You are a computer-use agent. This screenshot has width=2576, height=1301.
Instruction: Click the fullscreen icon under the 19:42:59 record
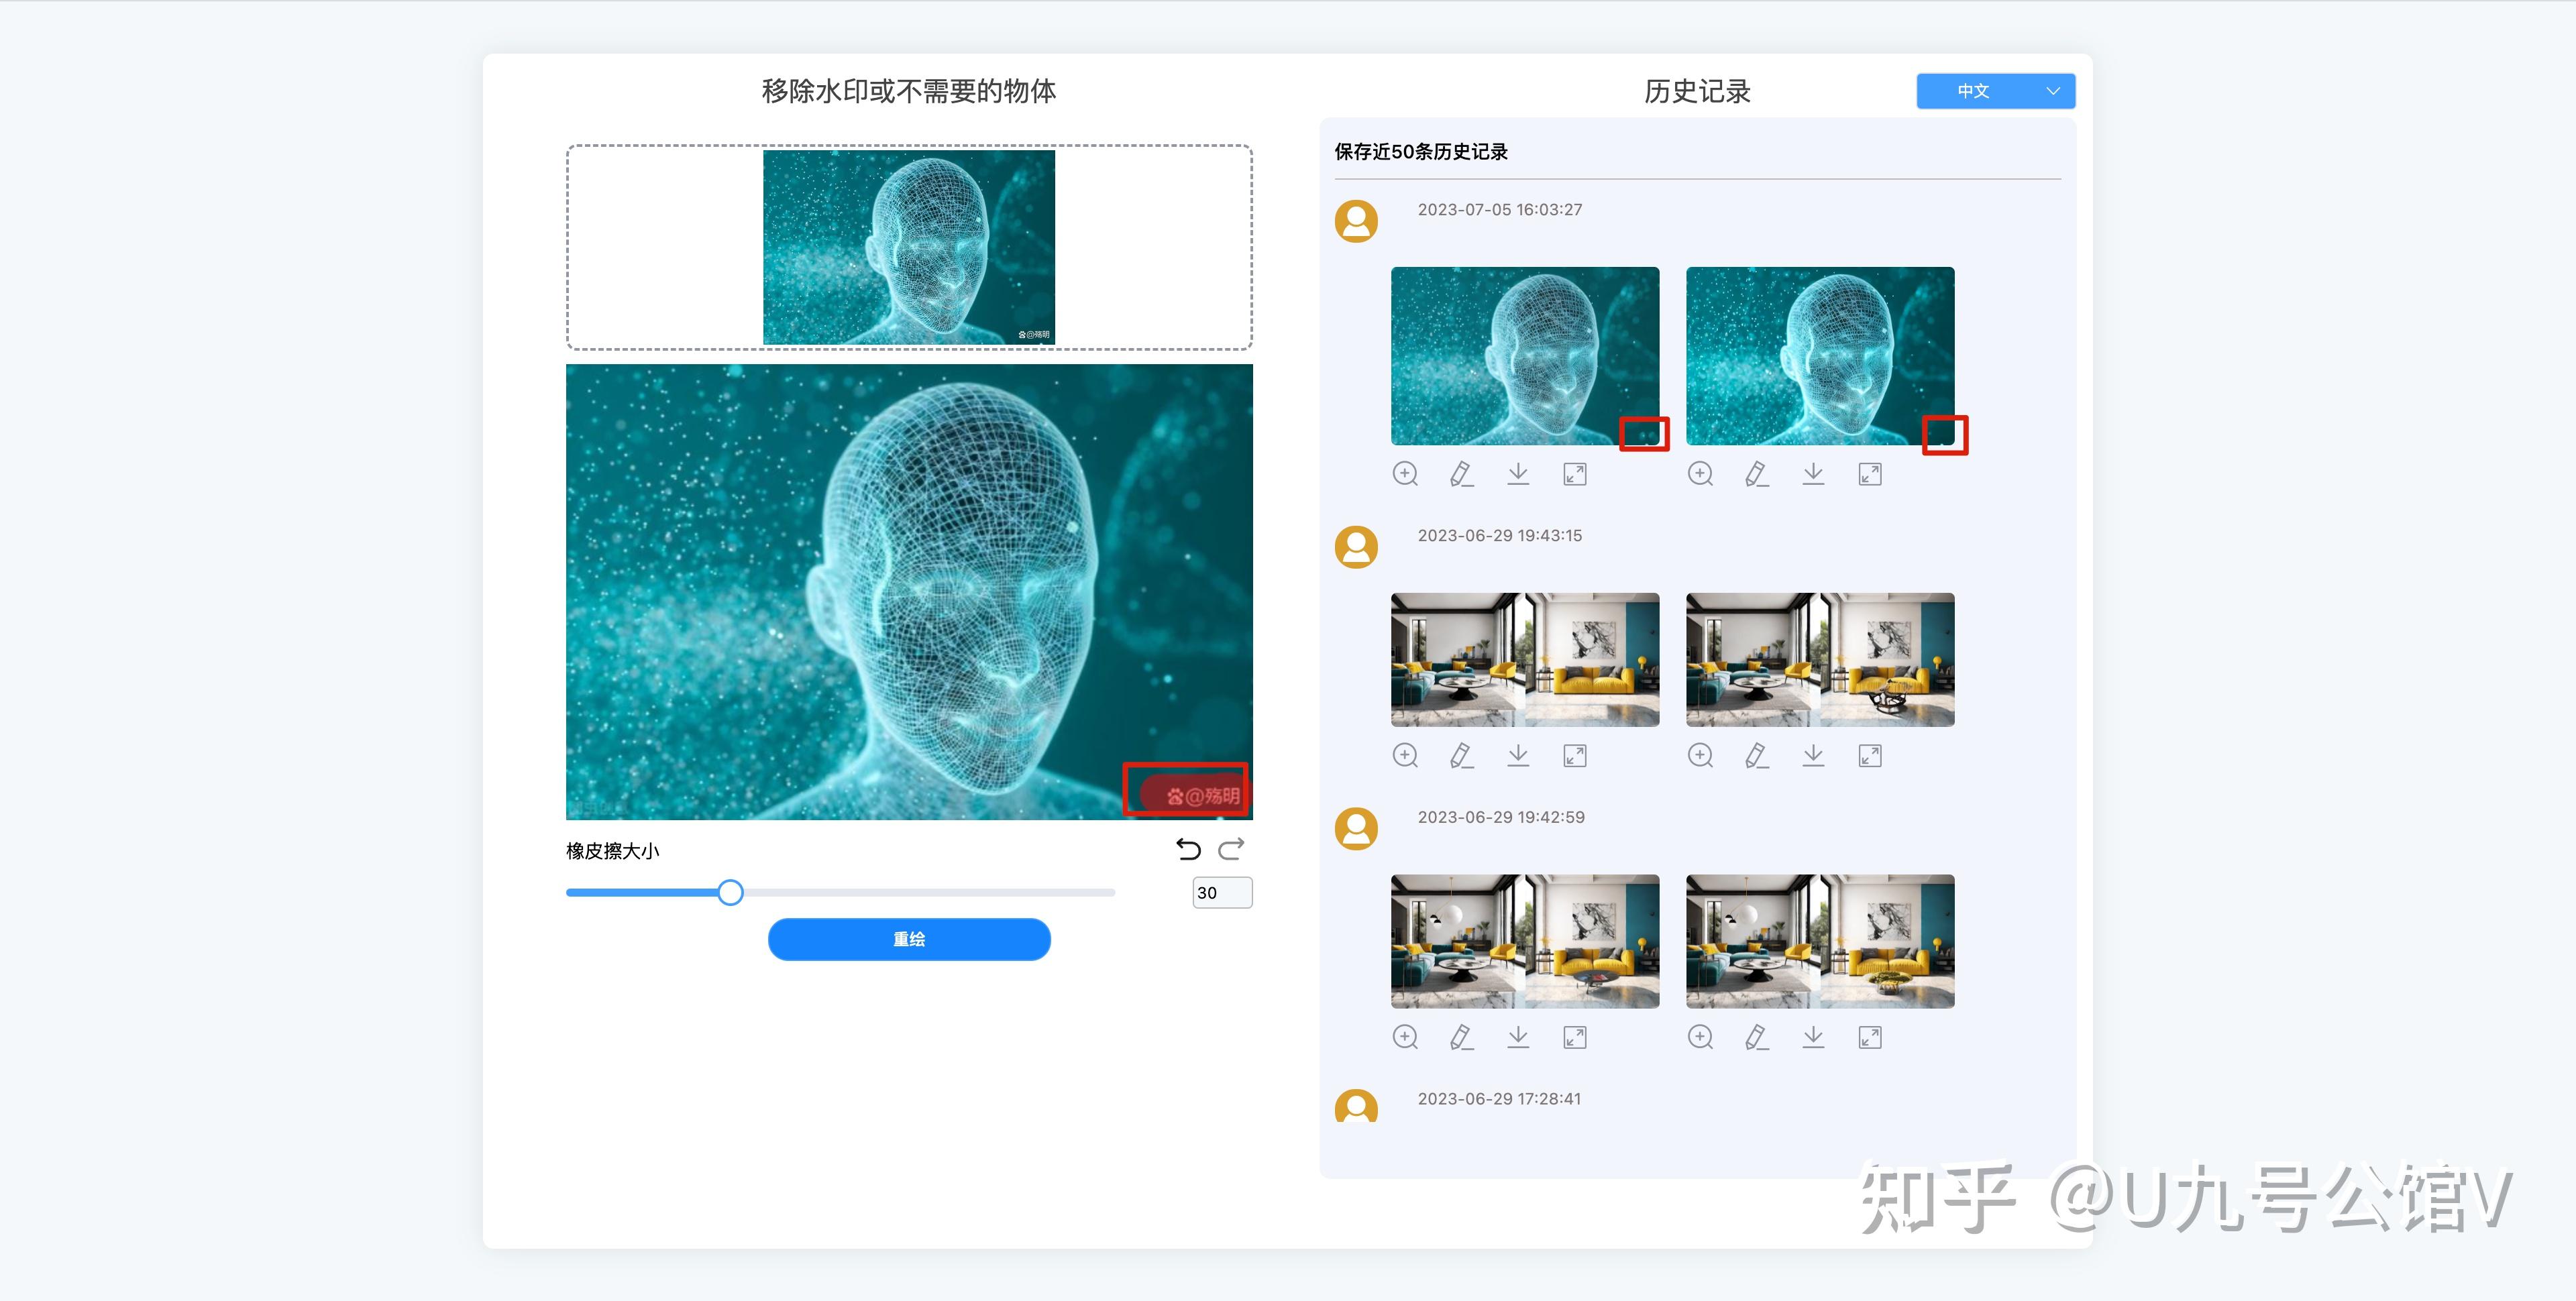[1575, 1037]
